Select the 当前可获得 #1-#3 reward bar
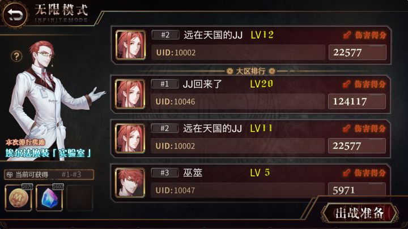This screenshot has height=229, width=408. [49, 175]
